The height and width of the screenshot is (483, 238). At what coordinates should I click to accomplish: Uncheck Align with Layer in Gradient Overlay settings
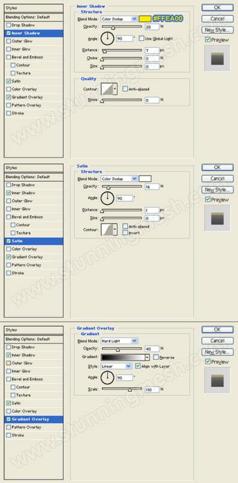pos(138,366)
